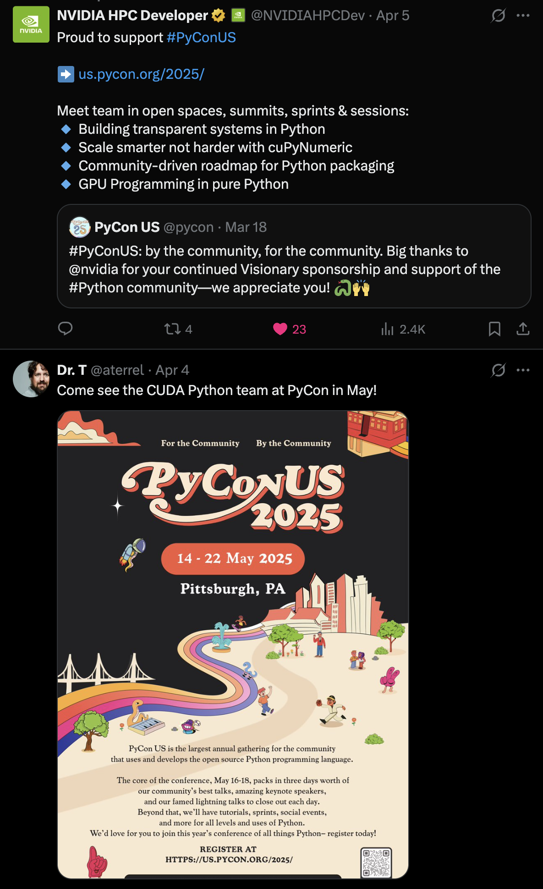The image size is (543, 889).
Task: Click Grok icon on Dr. T's post
Action: [x=498, y=370]
